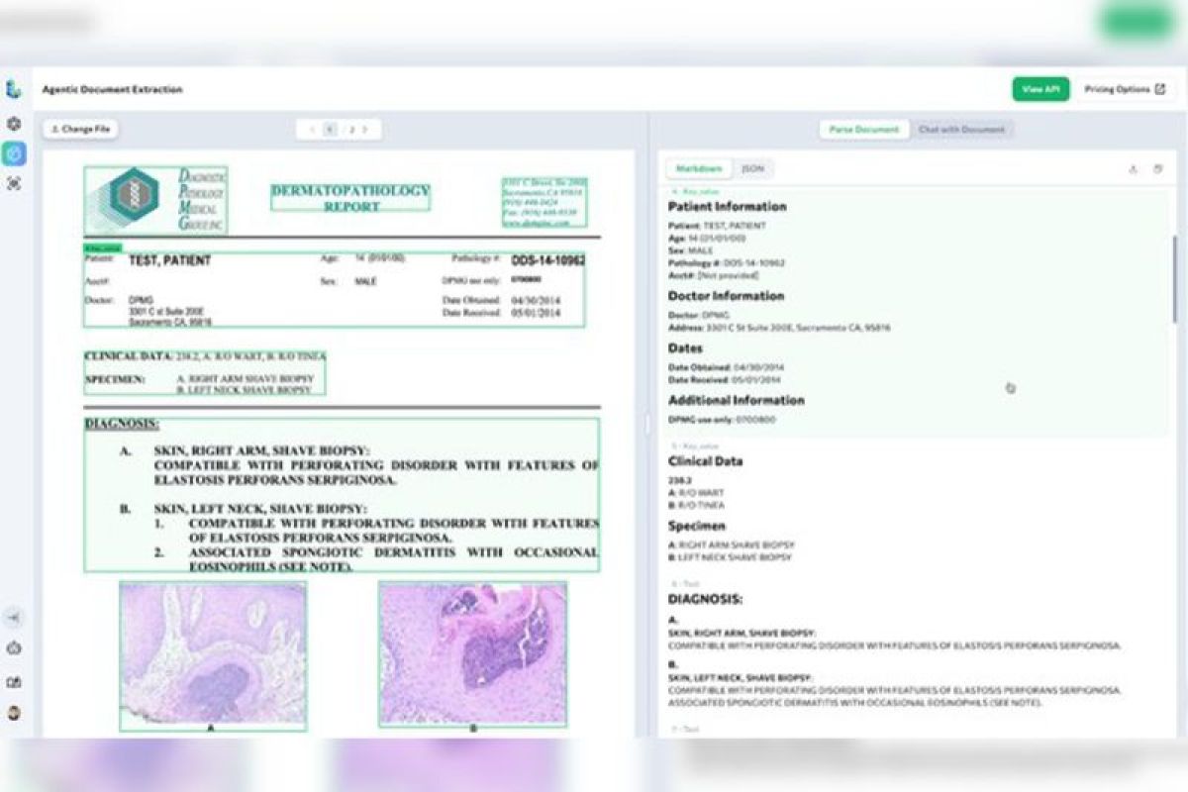Expand sidebar using the arrow circle icon
This screenshot has width=1188, height=792.
click(x=14, y=618)
